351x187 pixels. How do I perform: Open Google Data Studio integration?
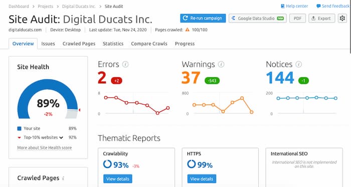click(258, 18)
